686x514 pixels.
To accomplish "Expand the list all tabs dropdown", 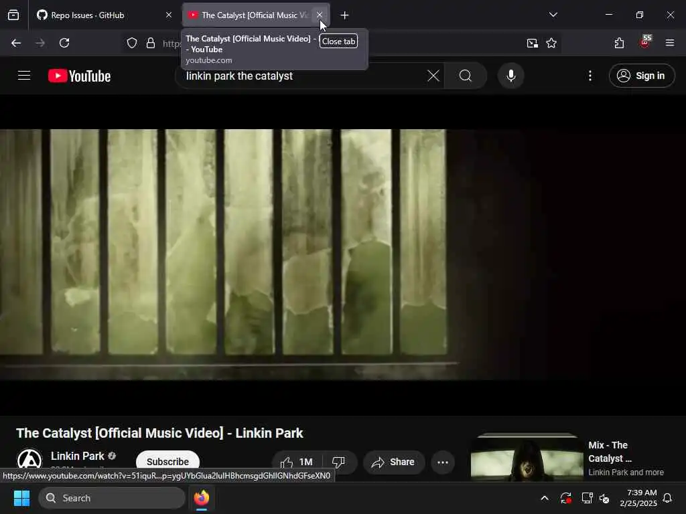I will point(553,15).
